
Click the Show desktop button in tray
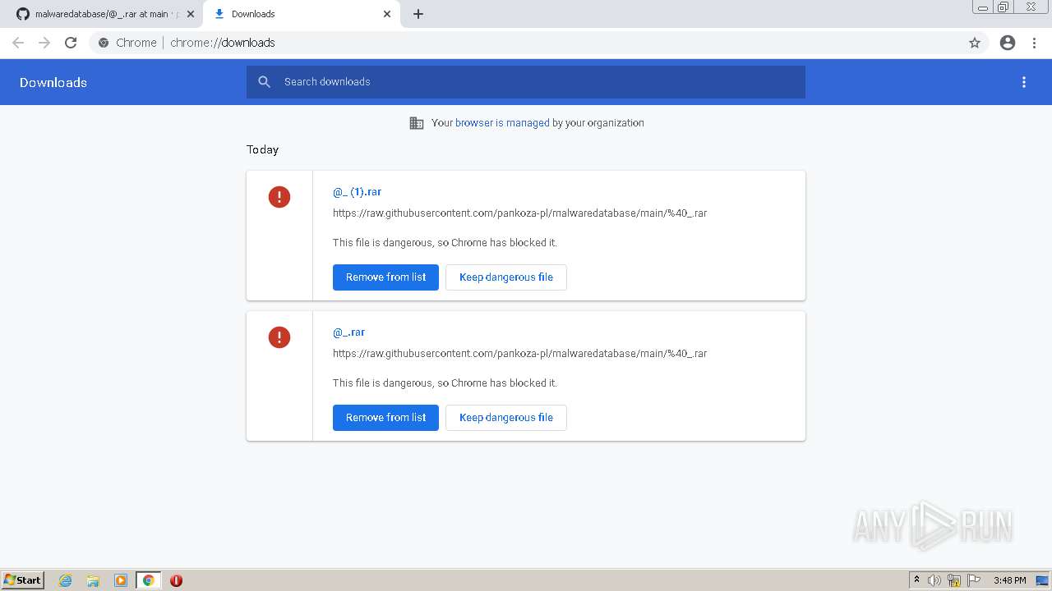coord(1042,580)
